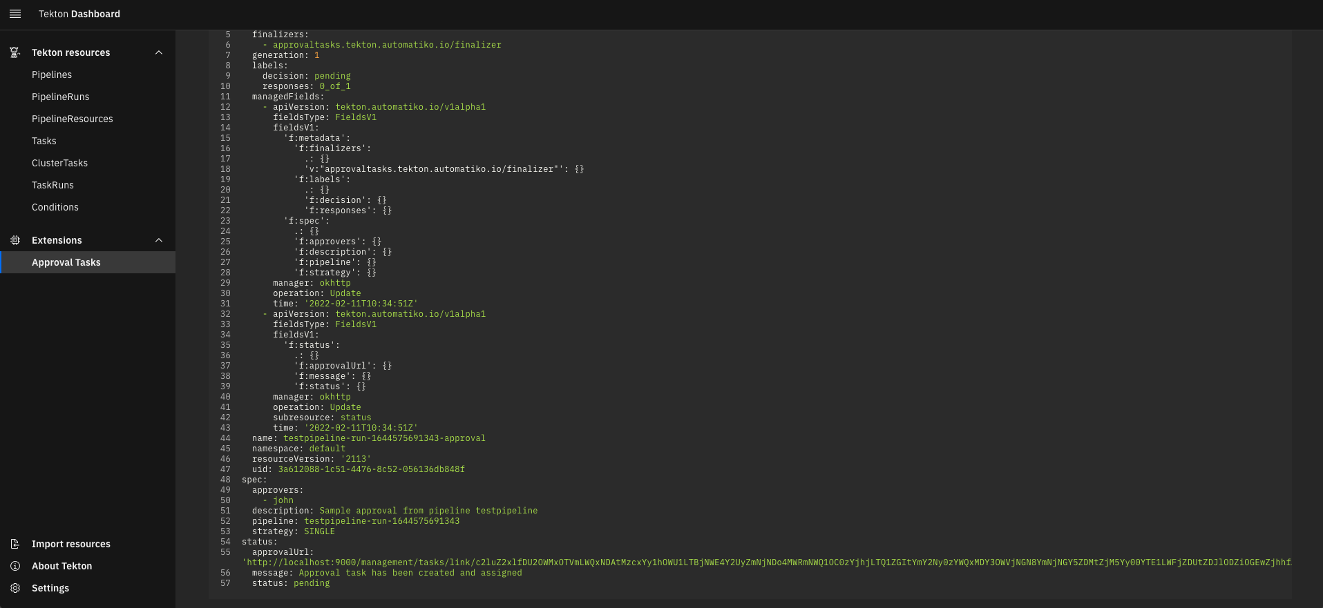Image resolution: width=1323 pixels, height=608 pixels.
Task: Click the fieldsType FieldsV1 value on line 13
Action: click(356, 117)
